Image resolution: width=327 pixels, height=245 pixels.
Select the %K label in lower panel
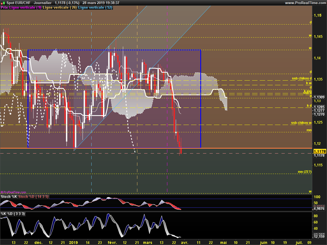pyautogui.click(x=4, y=214)
